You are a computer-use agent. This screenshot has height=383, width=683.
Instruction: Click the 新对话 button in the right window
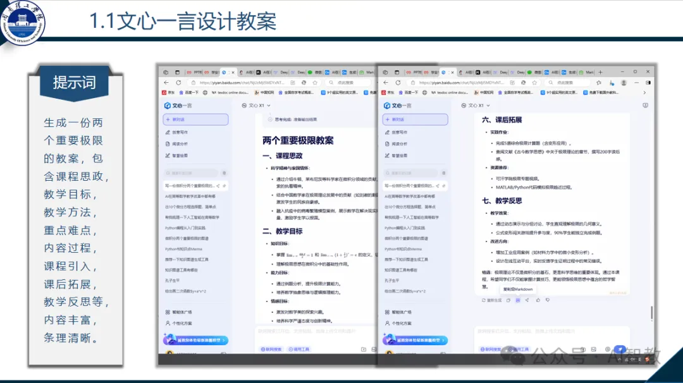pos(415,119)
